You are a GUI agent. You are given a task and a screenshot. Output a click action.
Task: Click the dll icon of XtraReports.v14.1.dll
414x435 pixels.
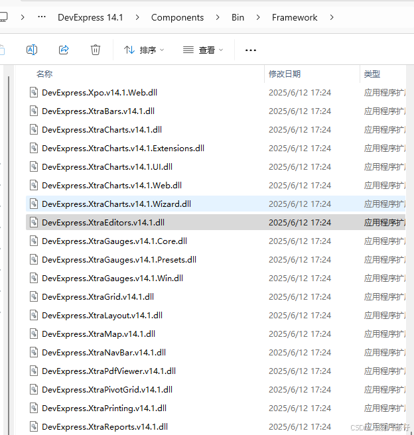pos(34,427)
